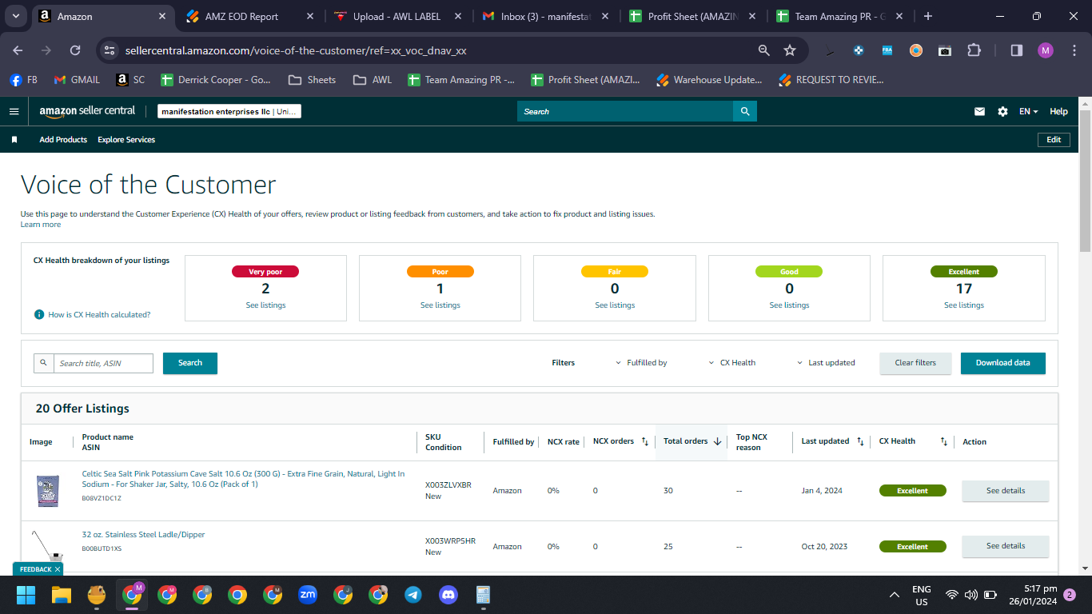Screen dimensions: 1092x614
Task: Reload the page with the refresh icon
Action: tap(75, 50)
